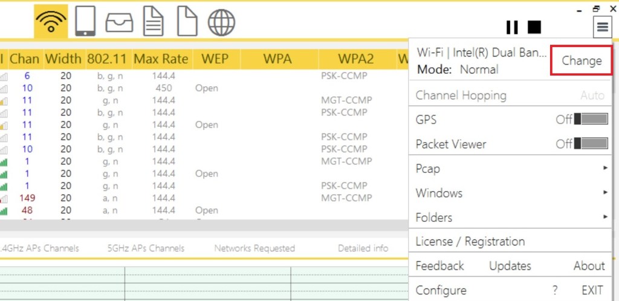Pause the network scan
The height and width of the screenshot is (301, 619).
tap(512, 27)
